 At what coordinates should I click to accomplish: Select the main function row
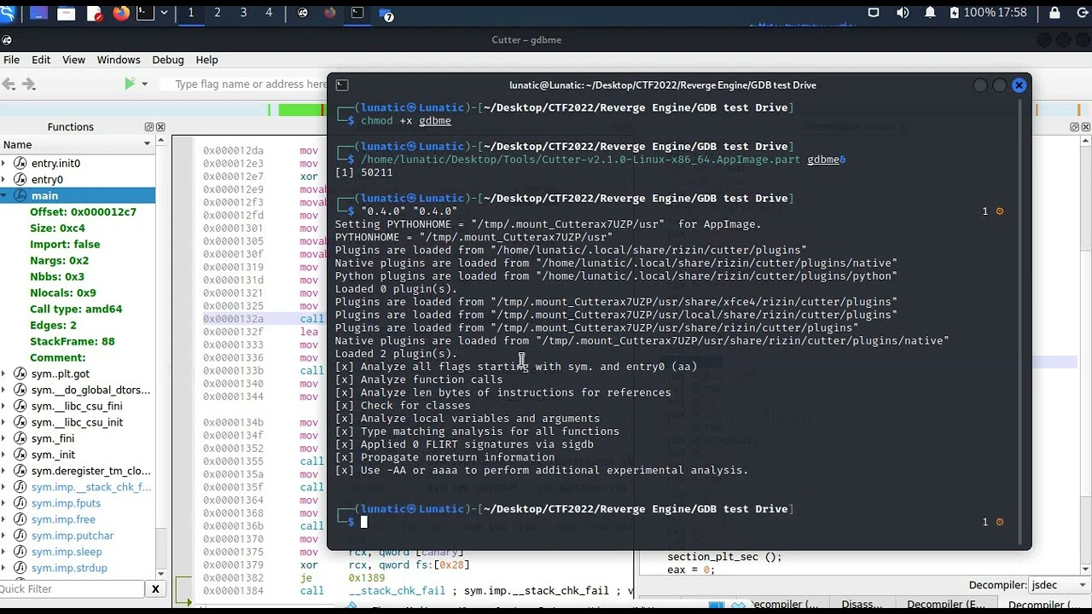point(78,195)
